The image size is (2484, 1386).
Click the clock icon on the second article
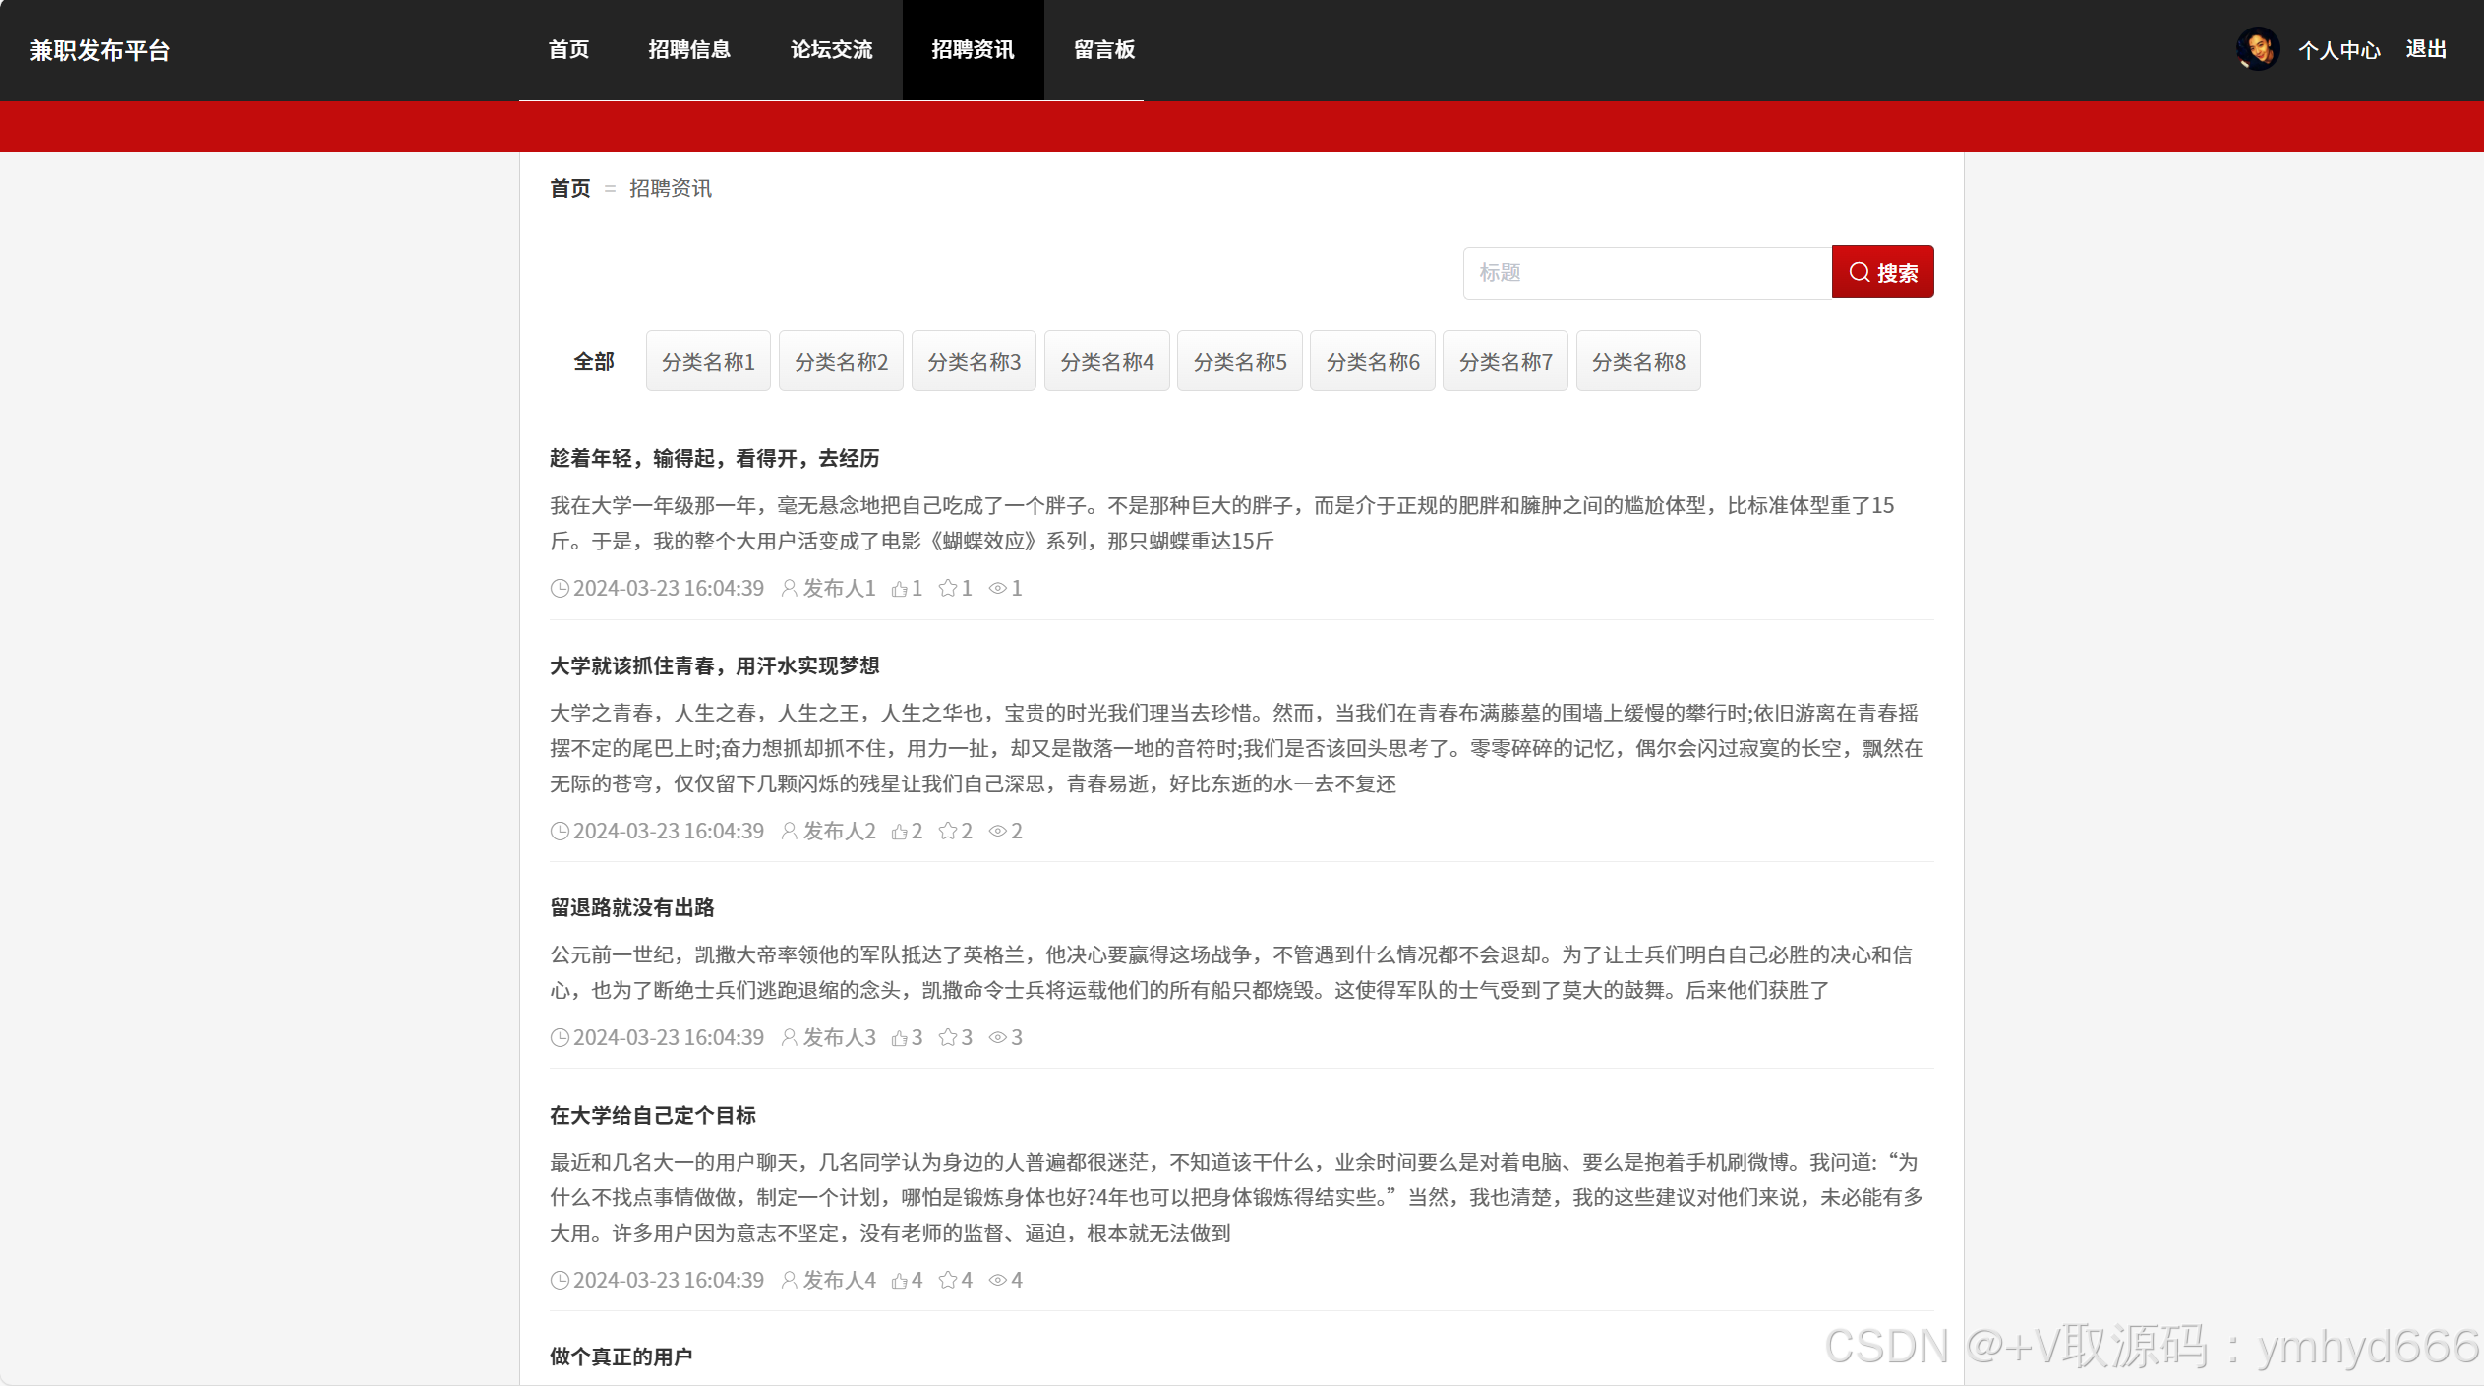[x=560, y=832]
